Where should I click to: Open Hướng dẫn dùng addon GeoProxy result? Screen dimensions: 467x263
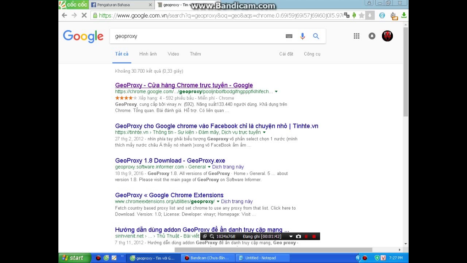202,229
